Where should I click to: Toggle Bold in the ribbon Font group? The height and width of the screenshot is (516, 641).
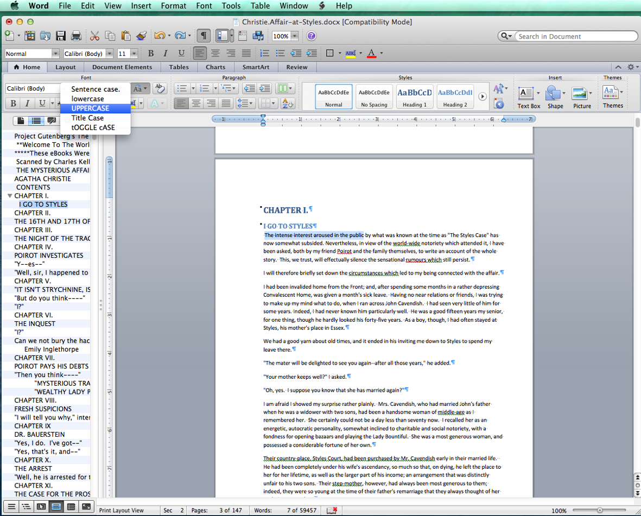coord(12,103)
